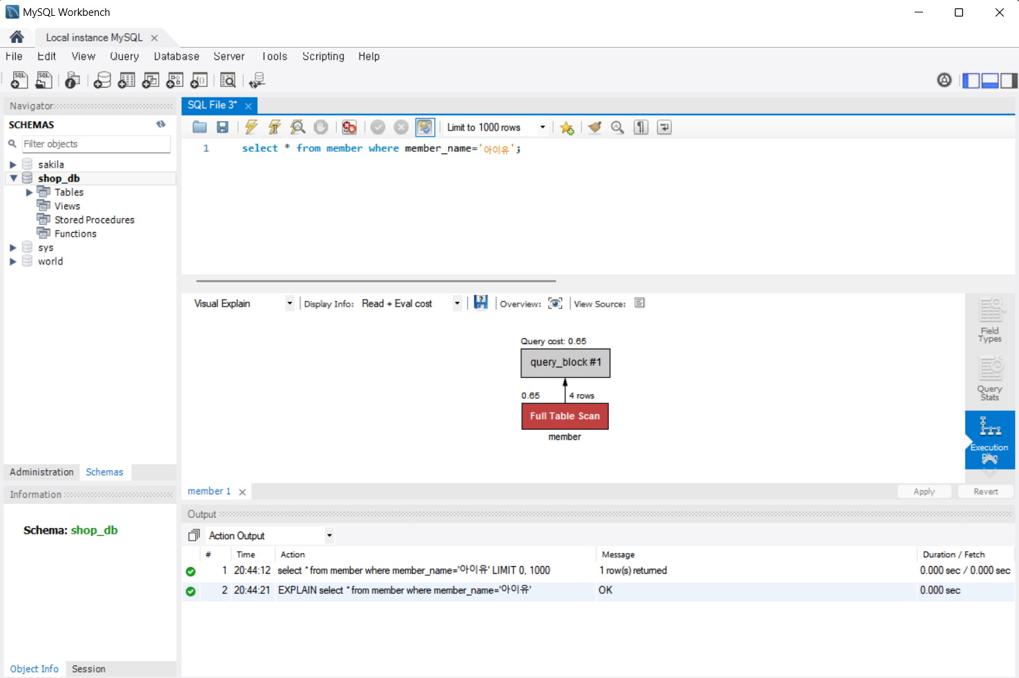Click the Revert button
The width and height of the screenshot is (1019, 678).
[986, 492]
